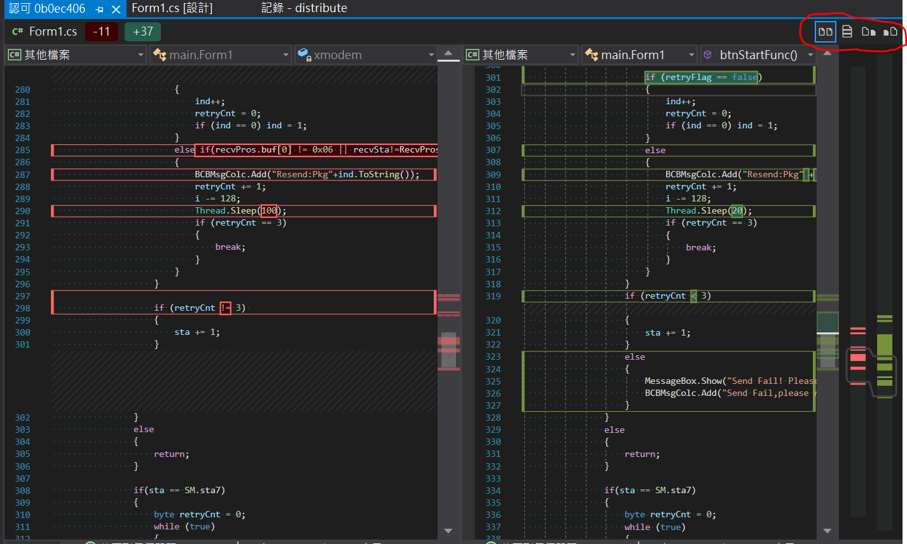The height and width of the screenshot is (544, 907).
Task: Click left pane scrollbar up arrow
Action: pyautogui.click(x=448, y=53)
